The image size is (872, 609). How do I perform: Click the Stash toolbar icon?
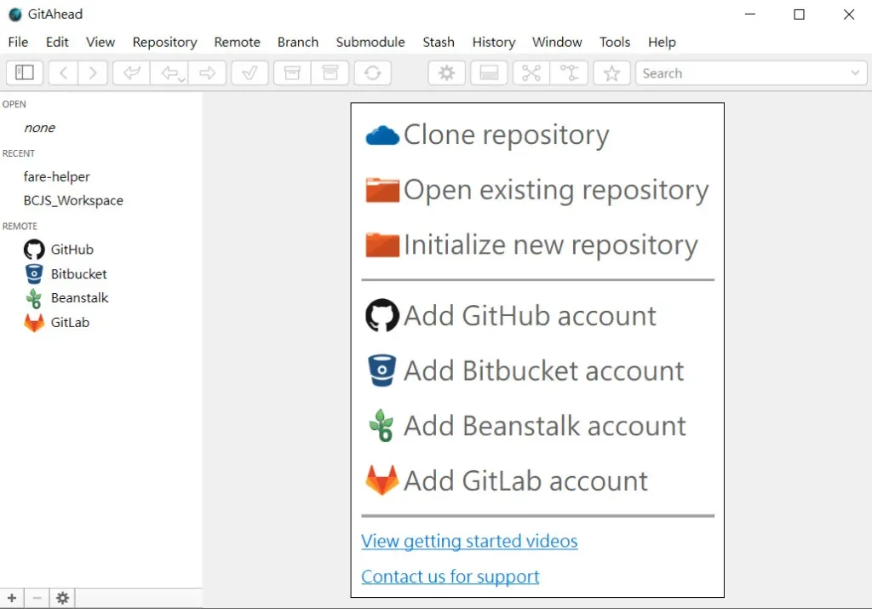coord(292,73)
